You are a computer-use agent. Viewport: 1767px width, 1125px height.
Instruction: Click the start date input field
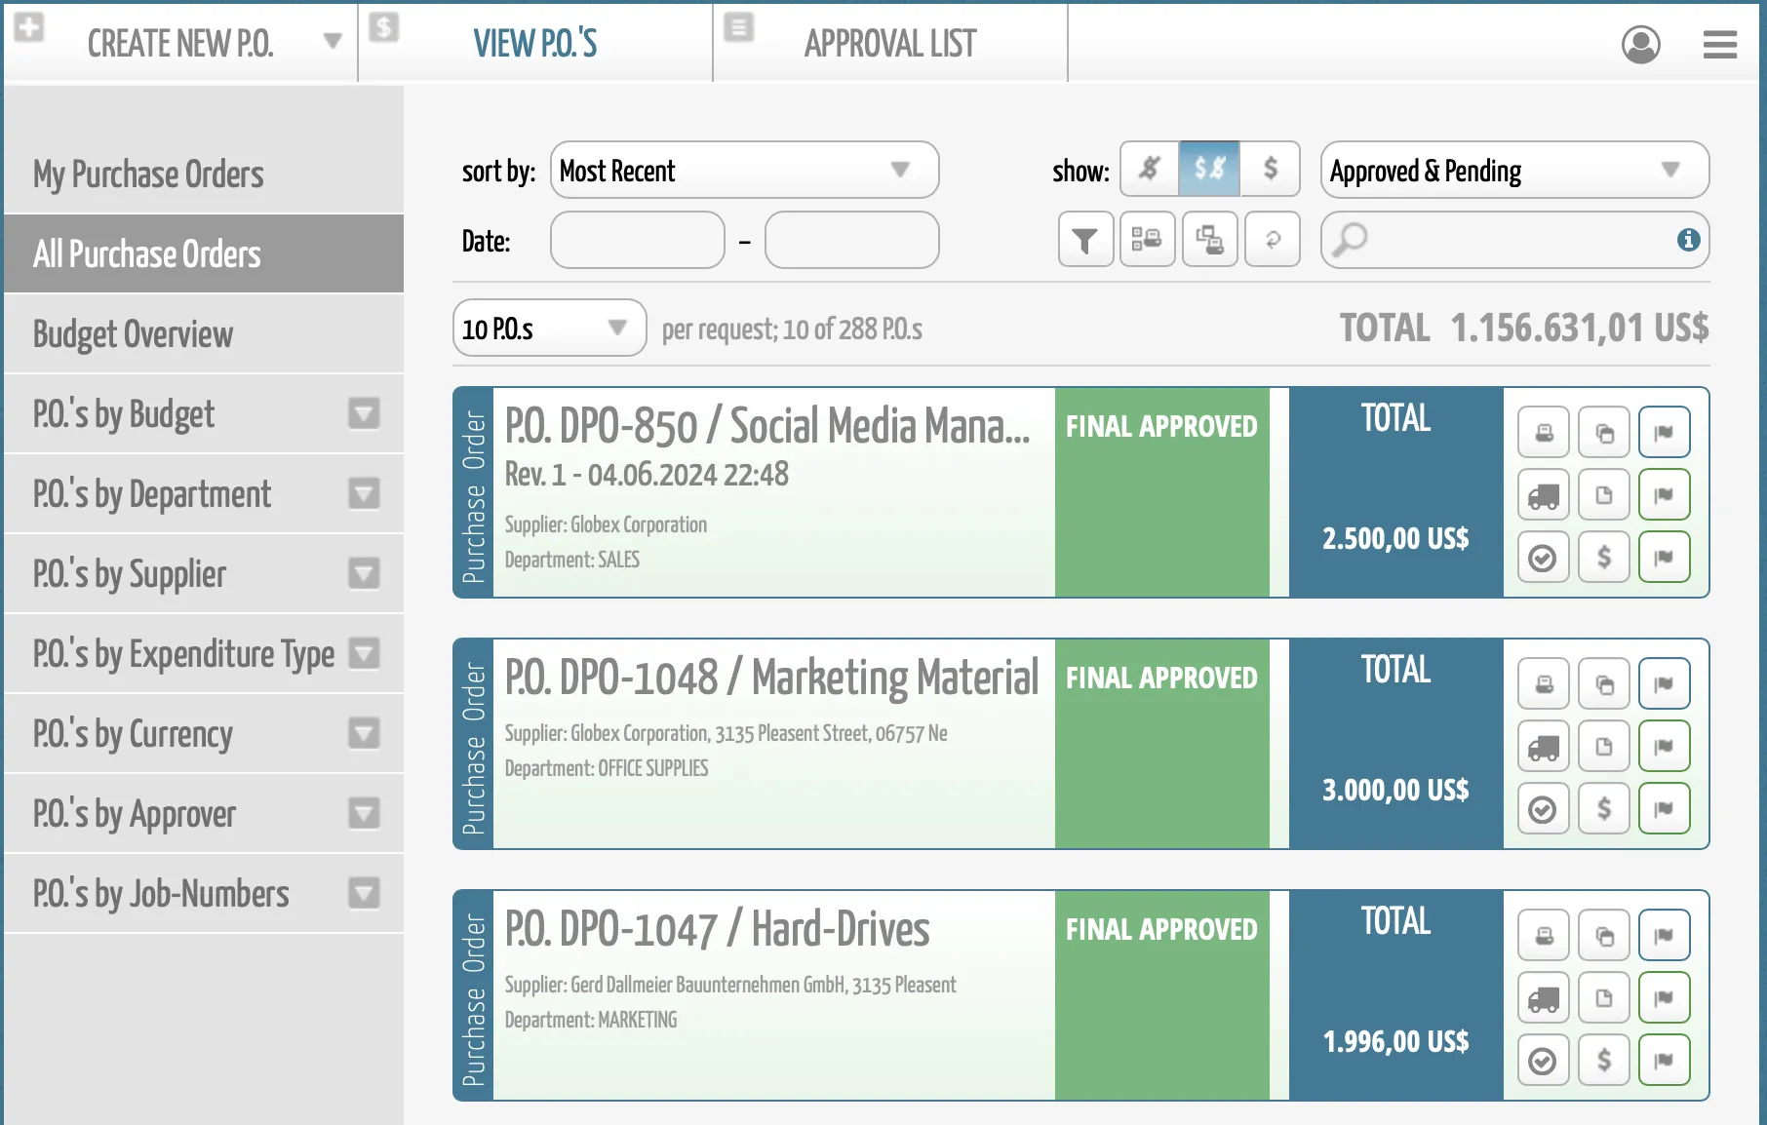[x=637, y=240]
